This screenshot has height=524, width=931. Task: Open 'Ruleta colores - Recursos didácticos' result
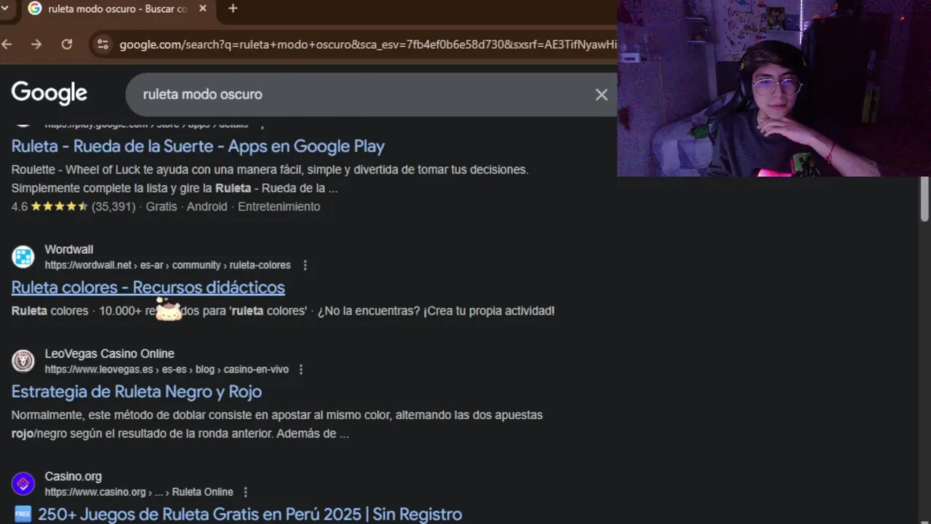(x=148, y=287)
